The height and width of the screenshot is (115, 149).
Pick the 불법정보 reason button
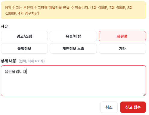click(x=24, y=49)
